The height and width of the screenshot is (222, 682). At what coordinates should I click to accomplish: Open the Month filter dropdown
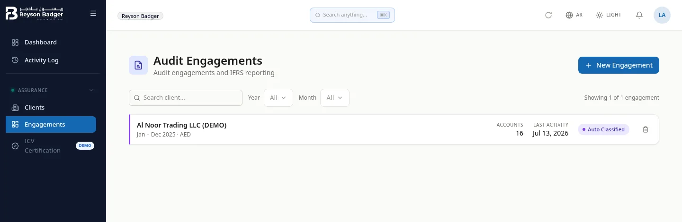pos(335,98)
